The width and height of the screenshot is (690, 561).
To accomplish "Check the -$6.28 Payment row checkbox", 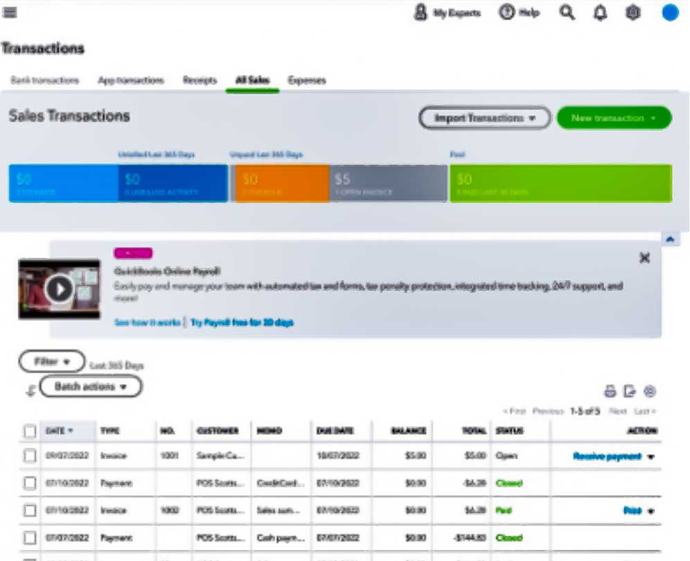I will tap(30, 483).
